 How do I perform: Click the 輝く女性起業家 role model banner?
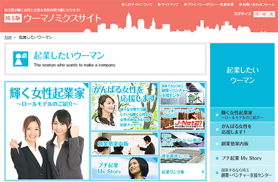(x=47, y=131)
